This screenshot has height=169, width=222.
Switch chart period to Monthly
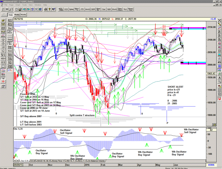click(23, 15)
